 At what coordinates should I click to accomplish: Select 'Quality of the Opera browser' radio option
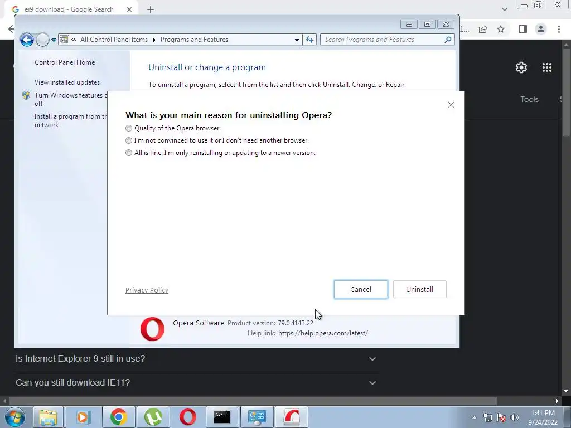129,128
